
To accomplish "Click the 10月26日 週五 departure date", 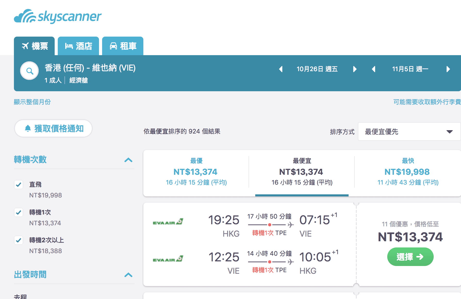I will [317, 69].
